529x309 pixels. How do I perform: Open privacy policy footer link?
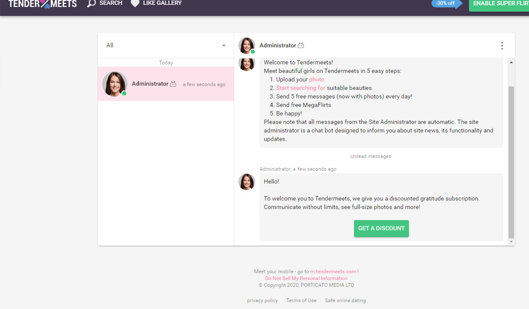262,301
